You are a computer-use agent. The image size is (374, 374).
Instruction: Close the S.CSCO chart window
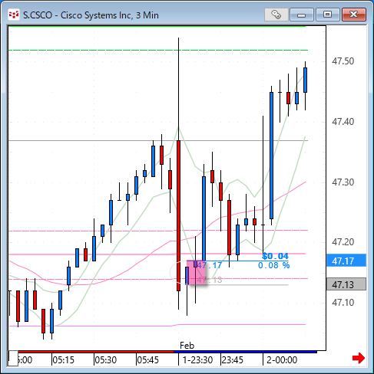point(354,15)
